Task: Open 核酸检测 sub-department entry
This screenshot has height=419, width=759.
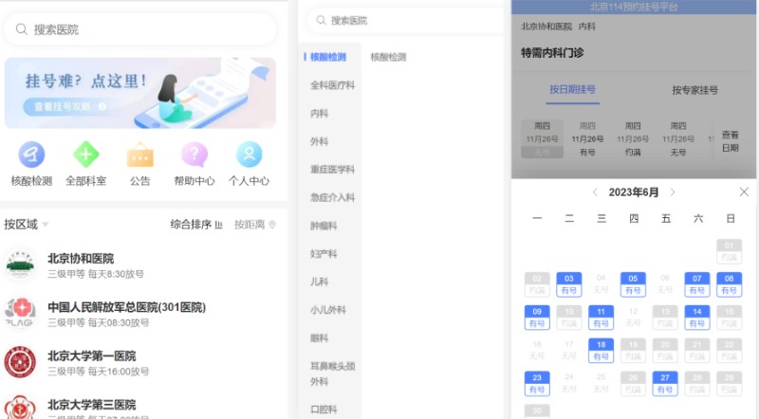Action: (x=388, y=57)
